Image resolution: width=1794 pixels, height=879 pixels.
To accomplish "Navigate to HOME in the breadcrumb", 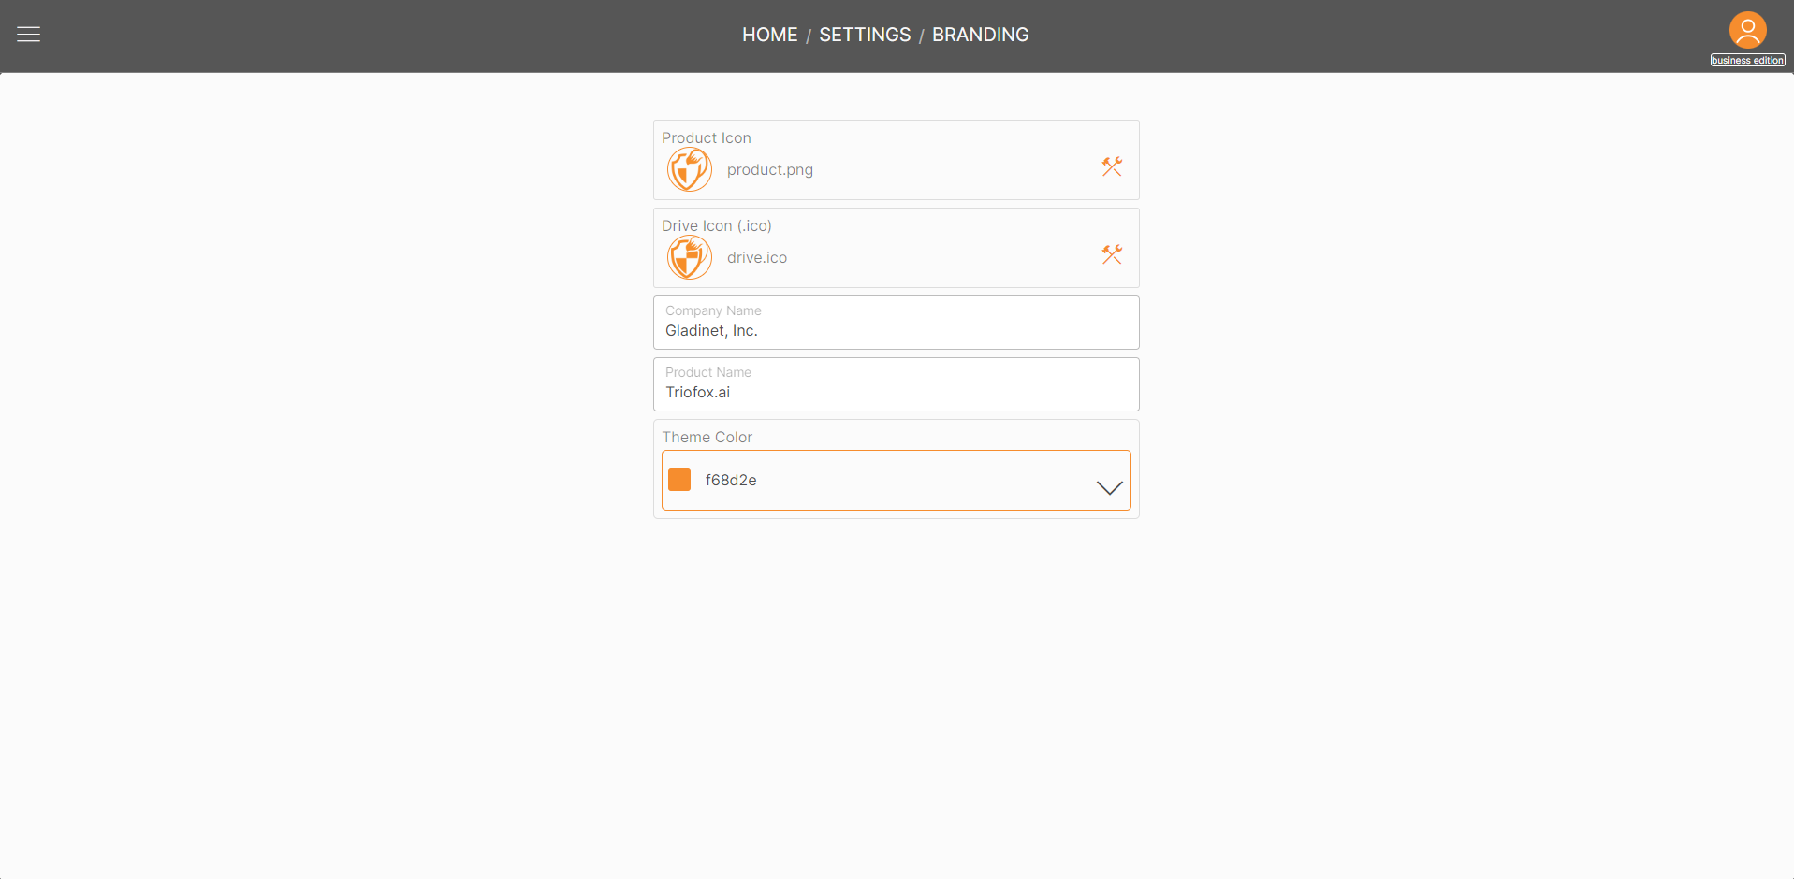I will 769,35.
